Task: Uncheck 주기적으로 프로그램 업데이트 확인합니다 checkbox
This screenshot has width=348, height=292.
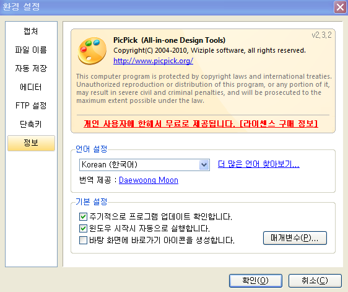Action: coord(83,216)
